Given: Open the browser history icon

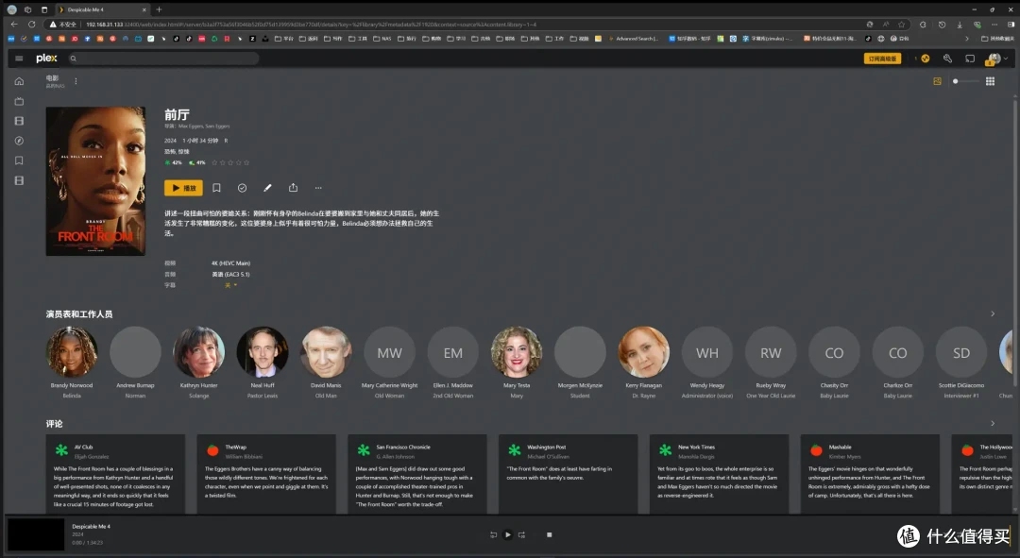Looking at the screenshot, I should (x=942, y=24).
